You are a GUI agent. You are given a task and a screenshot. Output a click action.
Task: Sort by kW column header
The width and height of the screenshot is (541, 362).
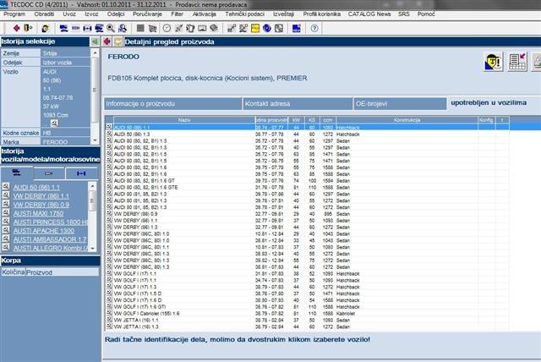click(296, 120)
